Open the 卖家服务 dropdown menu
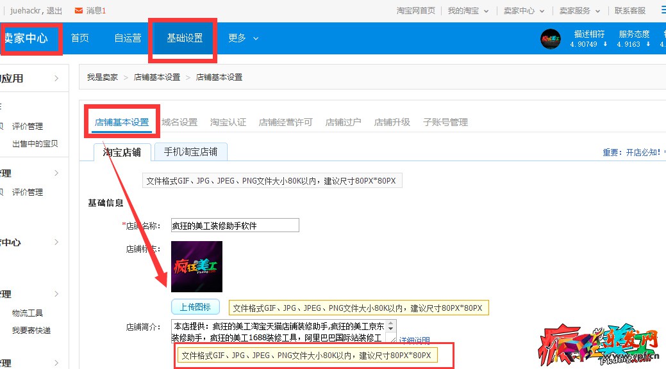Screen dimensions: 666x369 pos(579,11)
